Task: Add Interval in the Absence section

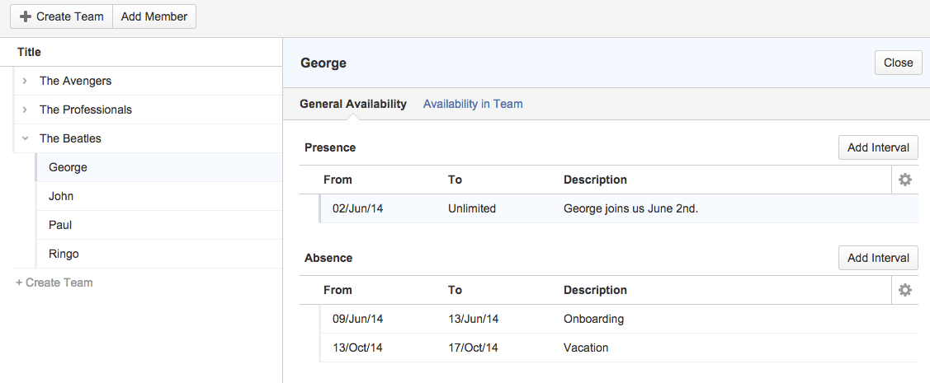Action: click(878, 258)
